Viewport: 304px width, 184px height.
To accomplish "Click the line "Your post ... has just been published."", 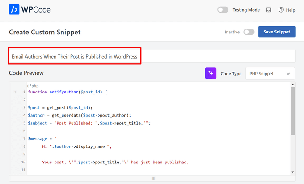I will tap(115, 162).
